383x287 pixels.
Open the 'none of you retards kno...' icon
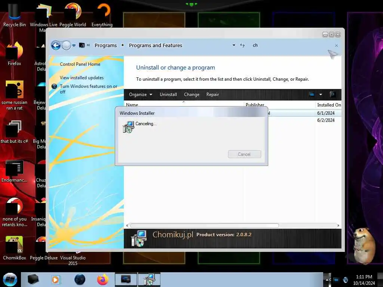pos(15,212)
